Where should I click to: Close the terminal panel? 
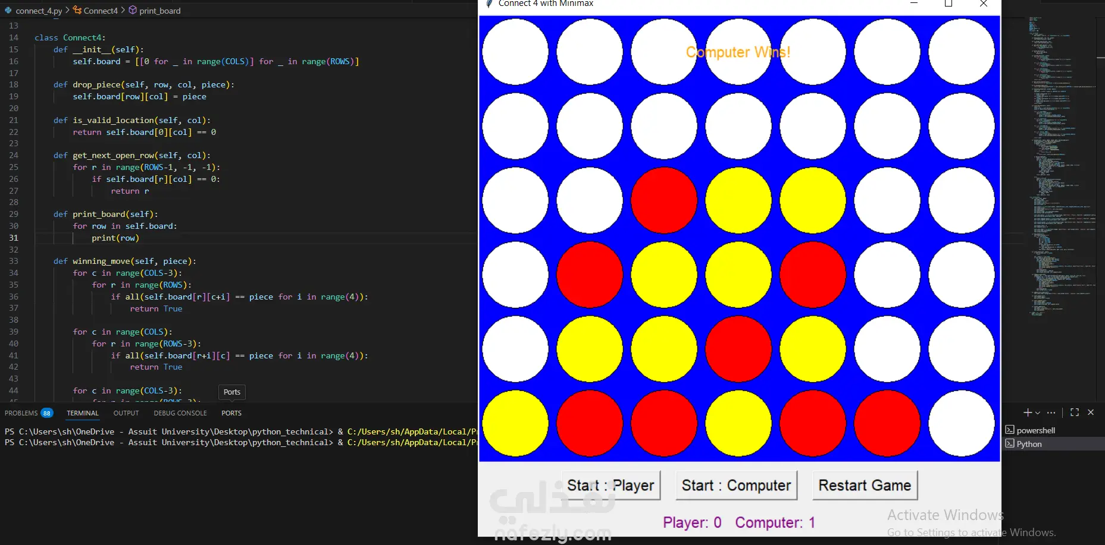coord(1091,412)
